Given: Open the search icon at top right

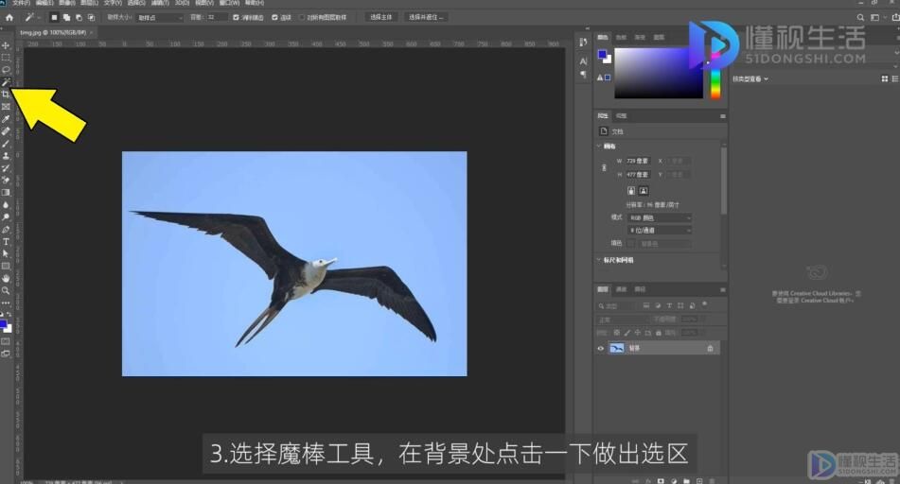Looking at the screenshot, I should (x=860, y=18).
